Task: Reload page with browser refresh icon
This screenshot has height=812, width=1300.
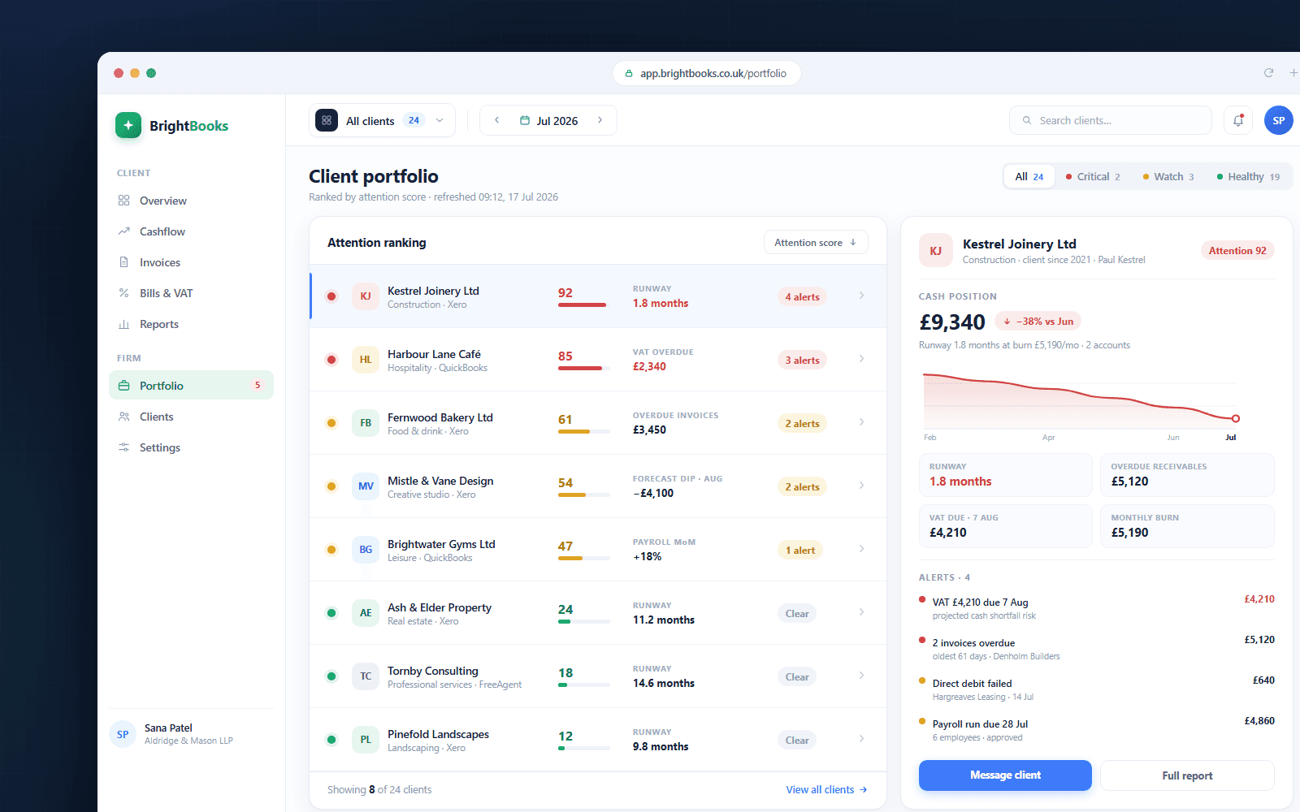Action: click(1268, 73)
